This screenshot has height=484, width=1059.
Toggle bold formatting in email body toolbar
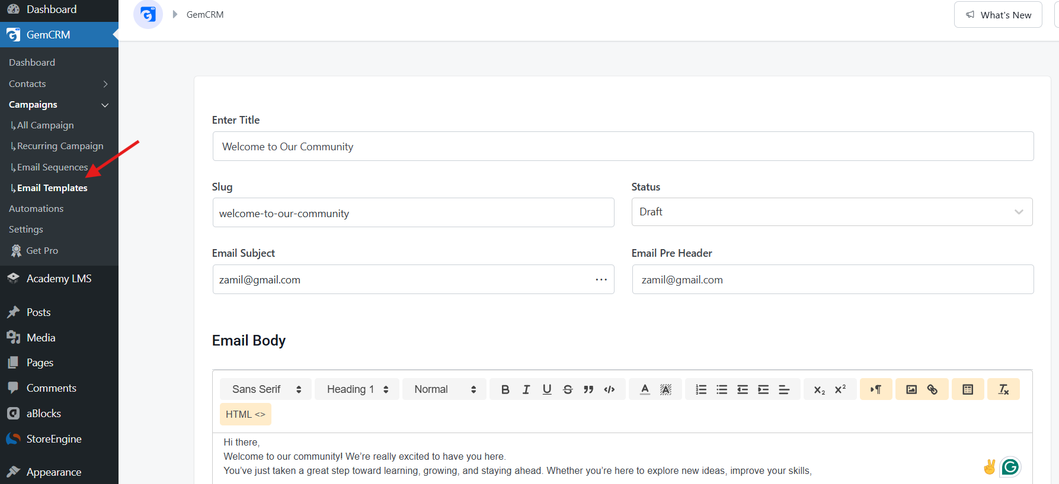(x=505, y=389)
